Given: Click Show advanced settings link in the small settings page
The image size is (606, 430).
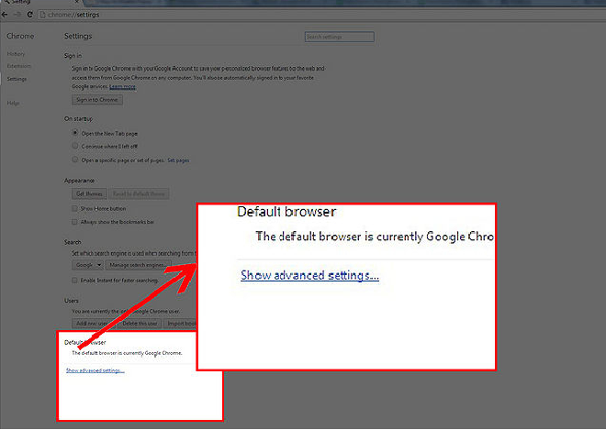Looking at the screenshot, I should [x=95, y=370].
